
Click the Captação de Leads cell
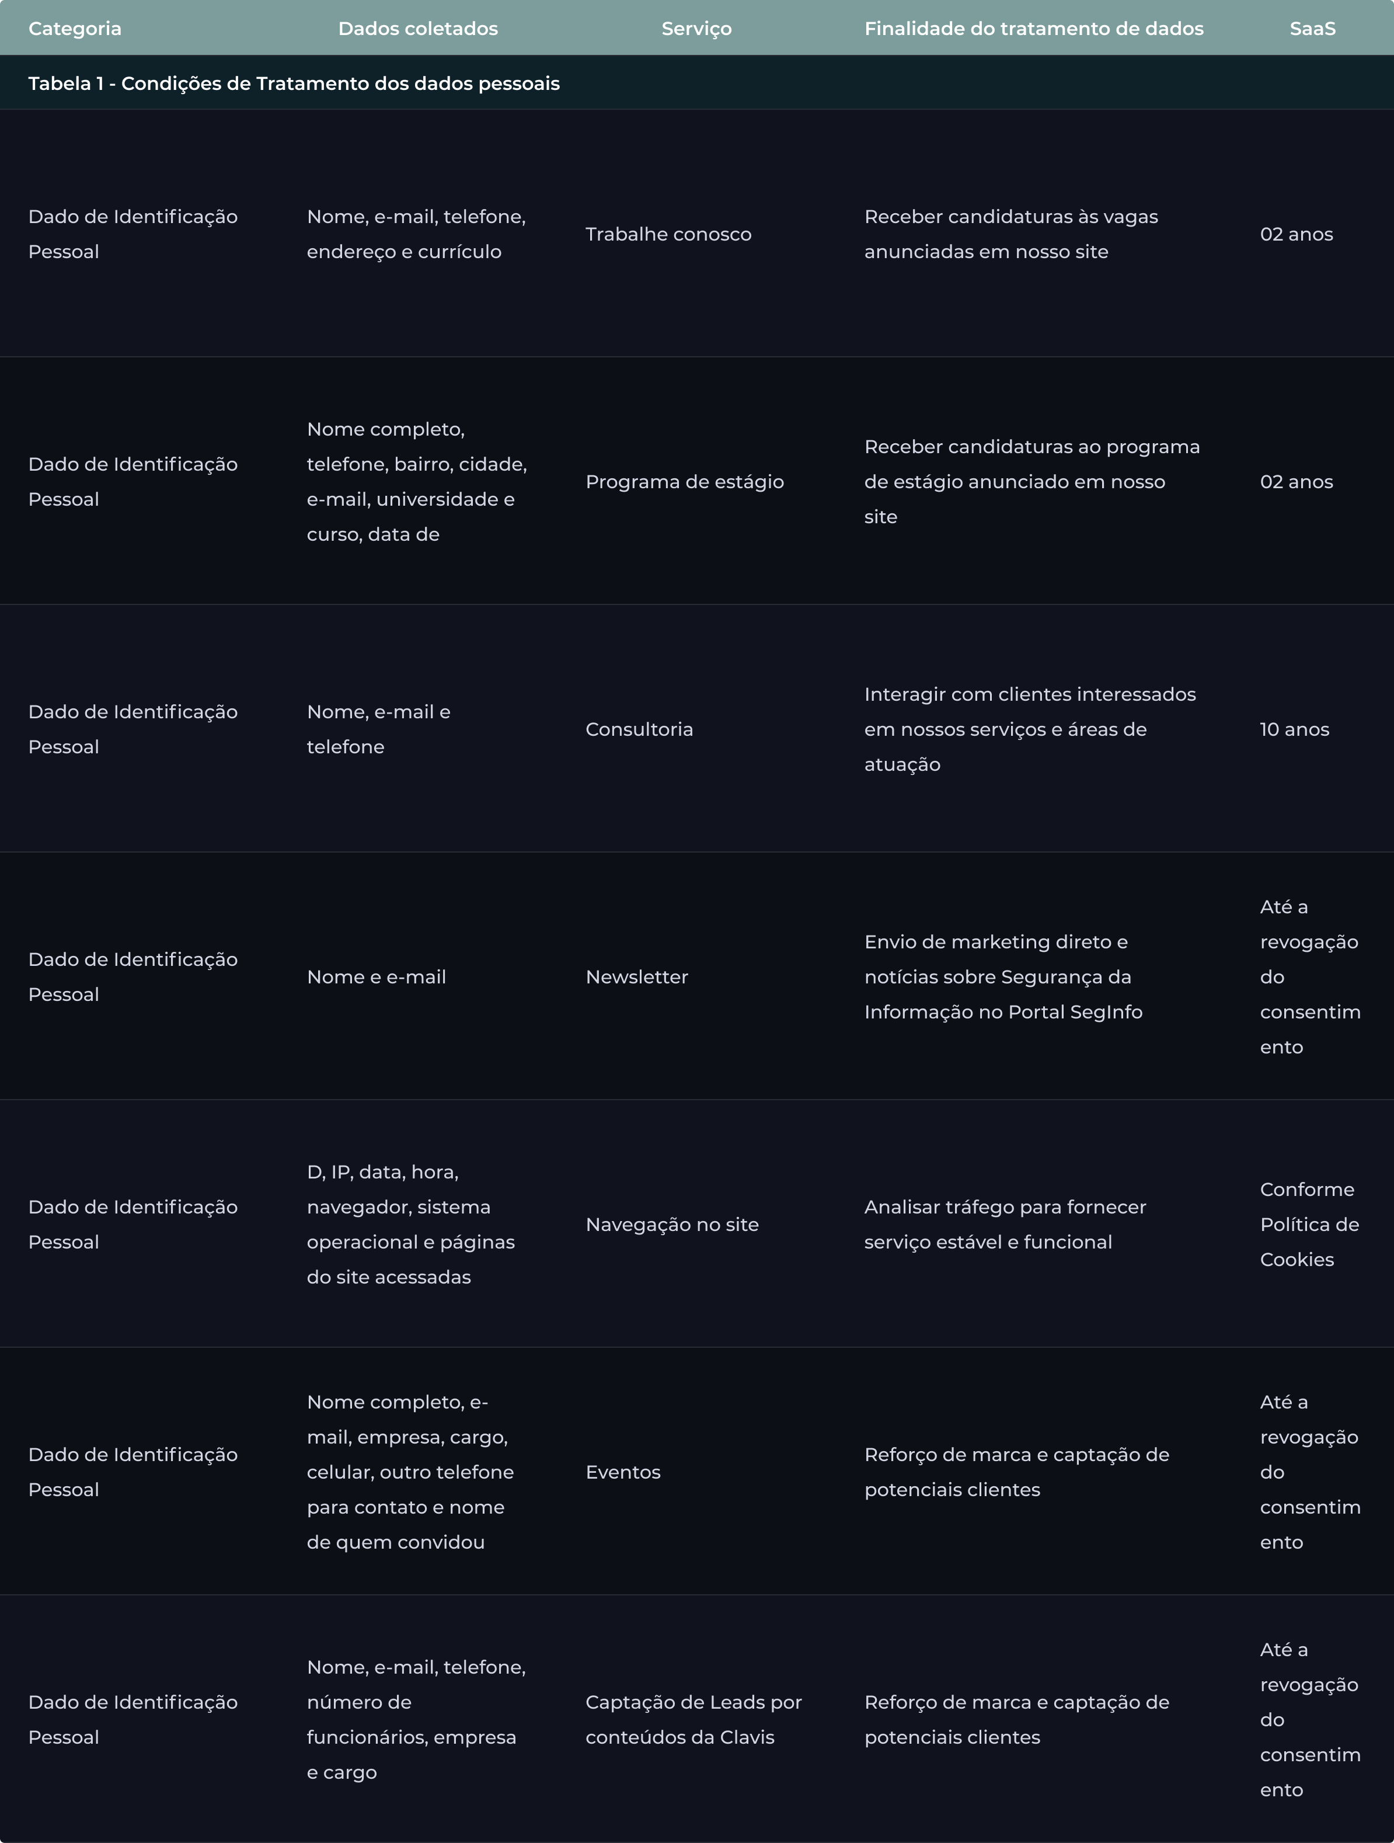(693, 1719)
